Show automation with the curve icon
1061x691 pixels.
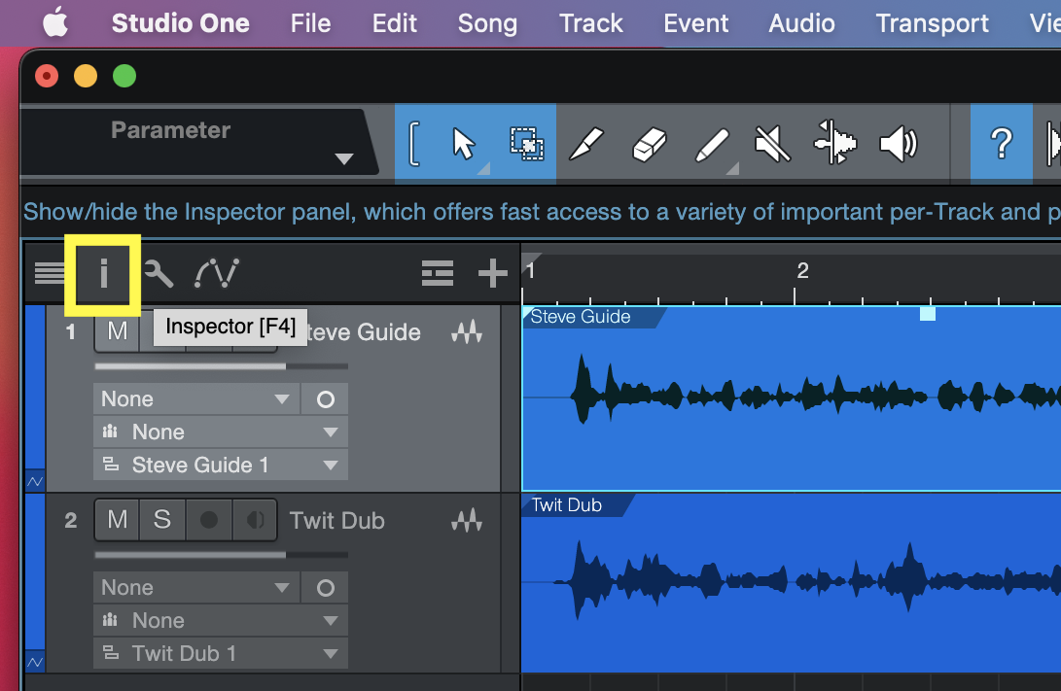pyautogui.click(x=216, y=275)
